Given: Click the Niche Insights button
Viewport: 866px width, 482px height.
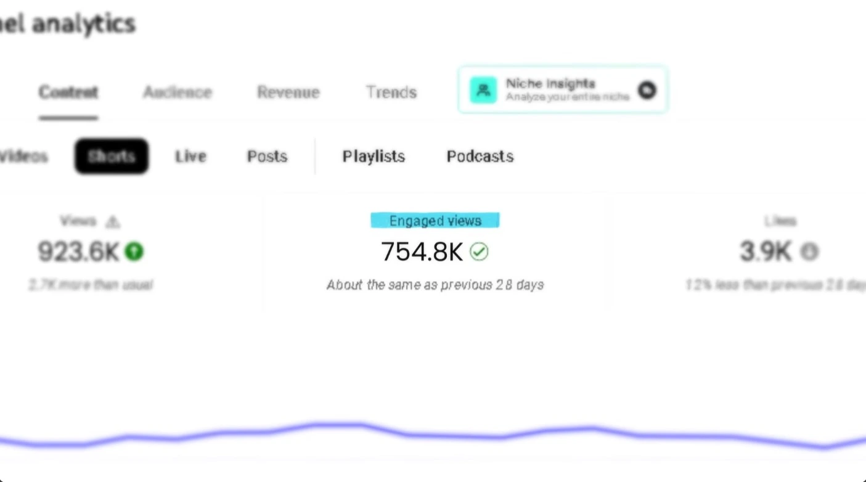Looking at the screenshot, I should (x=563, y=90).
